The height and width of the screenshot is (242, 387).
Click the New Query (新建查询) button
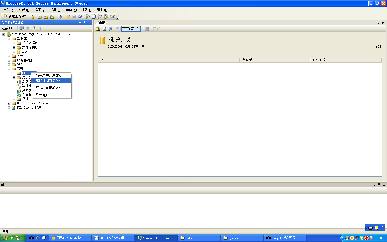(x=15, y=16)
